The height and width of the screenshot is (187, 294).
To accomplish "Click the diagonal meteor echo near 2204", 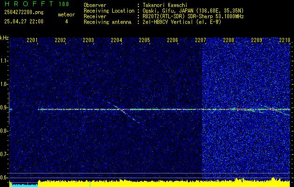I will point(123,111).
